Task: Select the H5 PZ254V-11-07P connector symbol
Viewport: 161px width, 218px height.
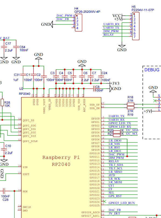Action: (x=136, y=26)
